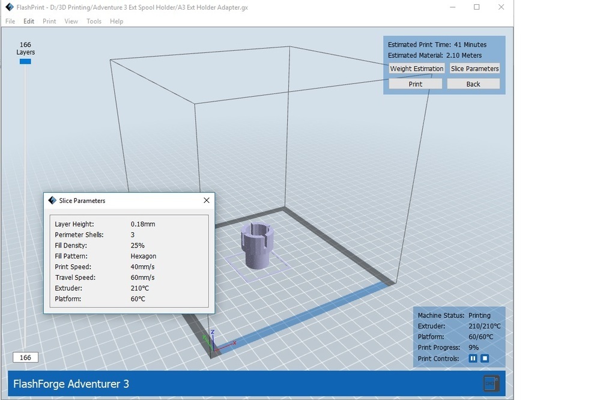Click the Print button to start printing
615x400 pixels.
(415, 83)
